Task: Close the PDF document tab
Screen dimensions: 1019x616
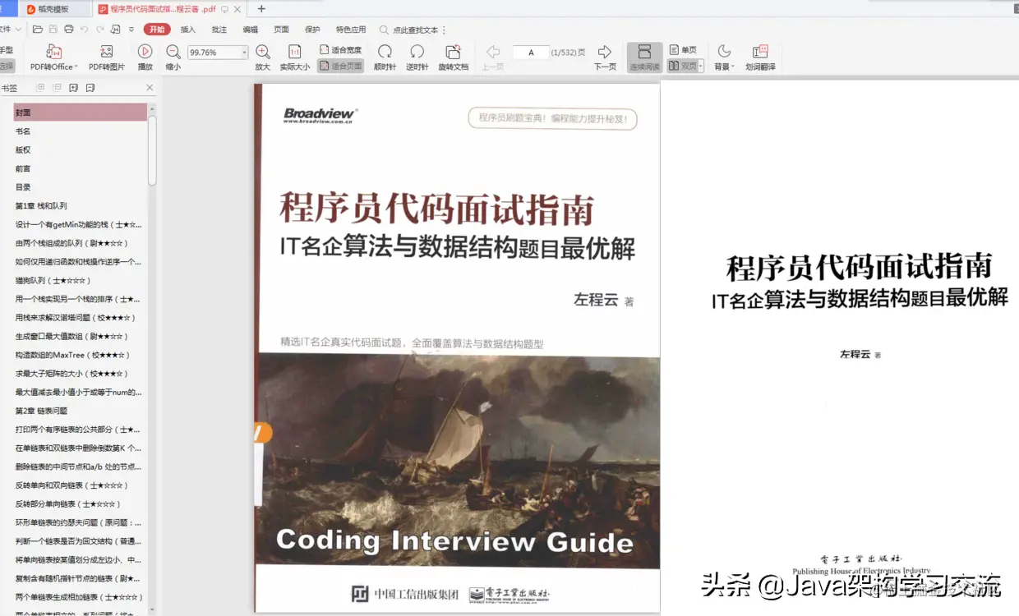Action: [x=238, y=9]
